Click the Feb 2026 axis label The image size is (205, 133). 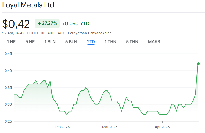tap(62, 127)
